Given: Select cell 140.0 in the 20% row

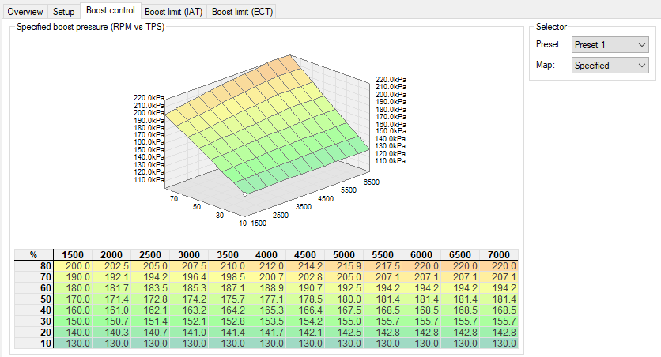Looking at the screenshot, I should (x=73, y=333).
